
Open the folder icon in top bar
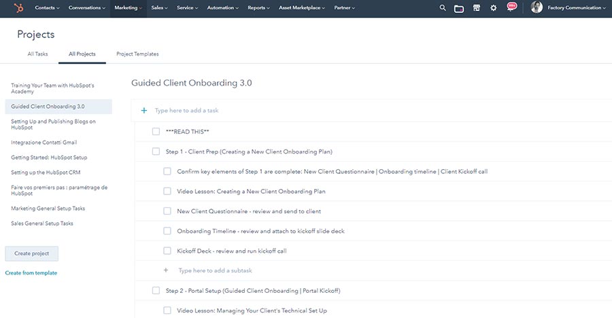click(x=459, y=8)
